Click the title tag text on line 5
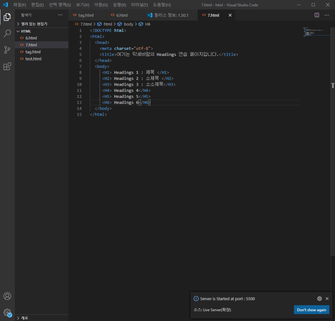 [169, 54]
